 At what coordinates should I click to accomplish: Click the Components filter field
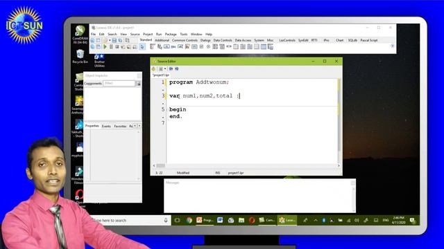pyautogui.click(x=119, y=83)
